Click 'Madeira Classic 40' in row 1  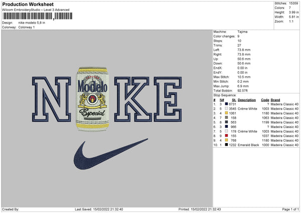tap(284, 104)
